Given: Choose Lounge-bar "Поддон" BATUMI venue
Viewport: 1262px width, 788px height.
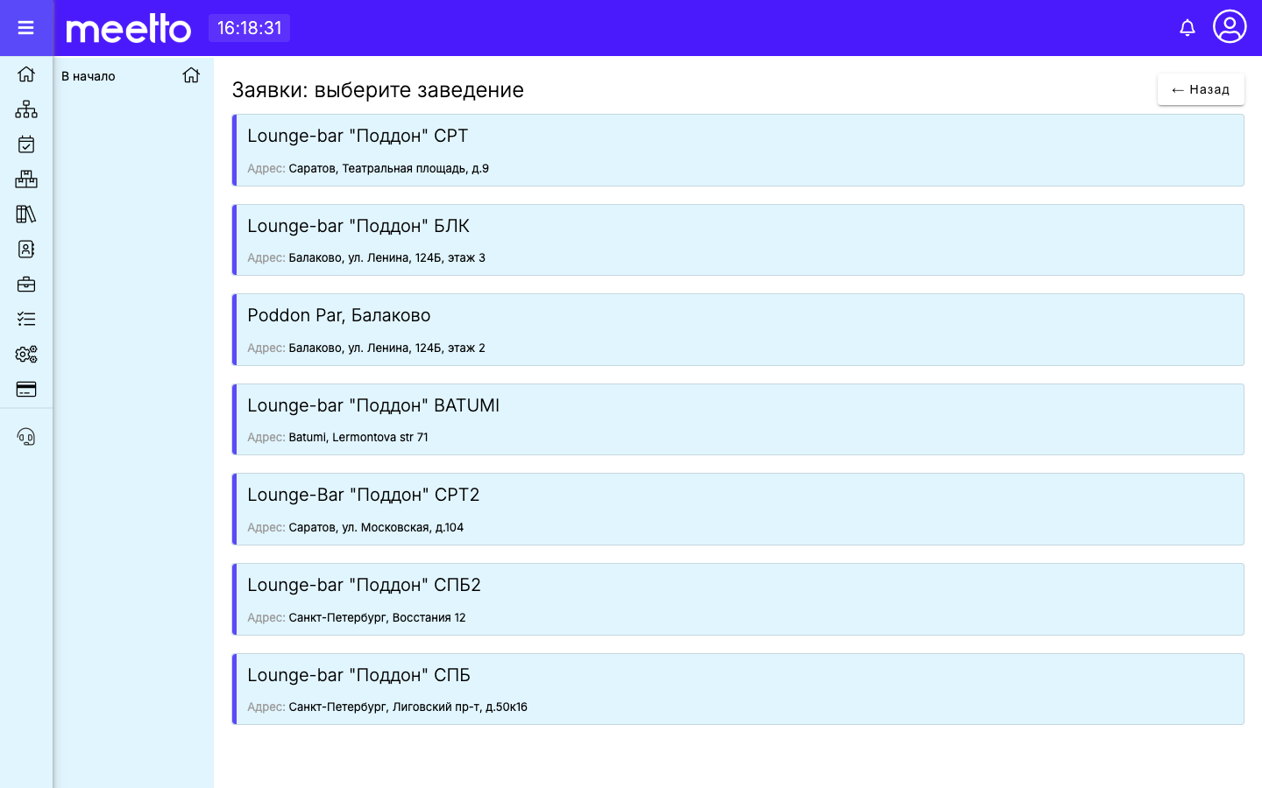Looking at the screenshot, I should 738,419.
